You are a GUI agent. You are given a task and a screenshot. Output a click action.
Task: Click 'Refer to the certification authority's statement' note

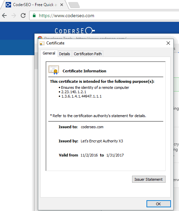[98, 116]
